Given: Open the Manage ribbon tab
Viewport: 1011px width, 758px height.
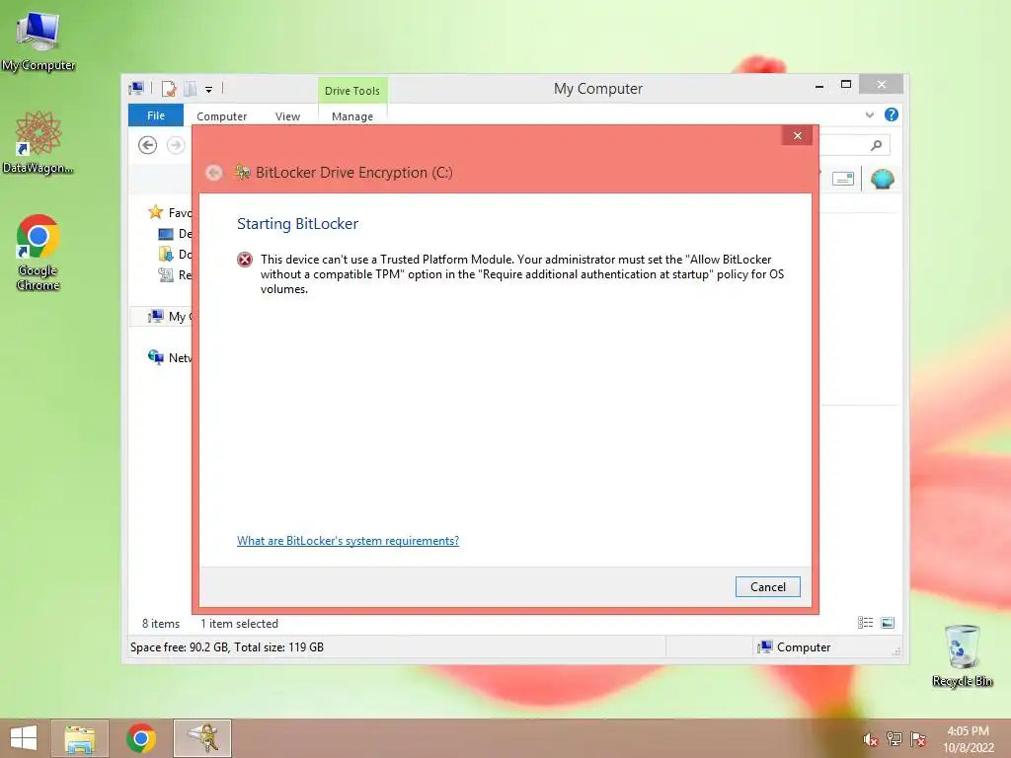Looking at the screenshot, I should click(x=352, y=116).
